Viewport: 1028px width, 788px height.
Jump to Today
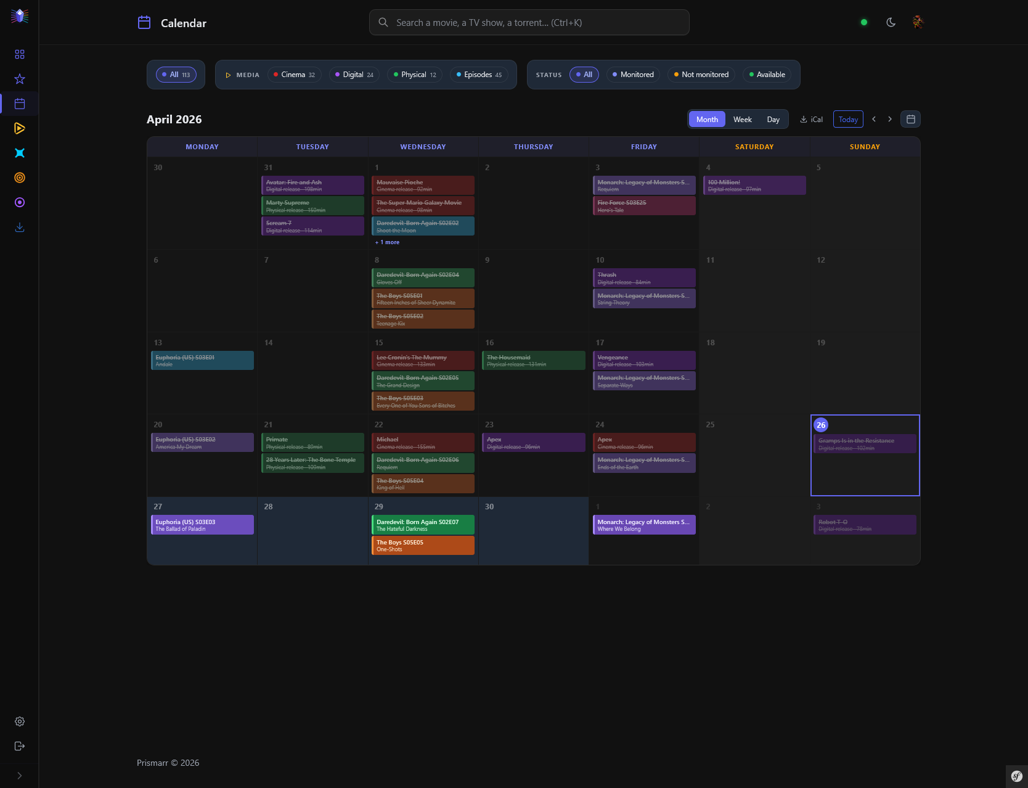coord(848,119)
